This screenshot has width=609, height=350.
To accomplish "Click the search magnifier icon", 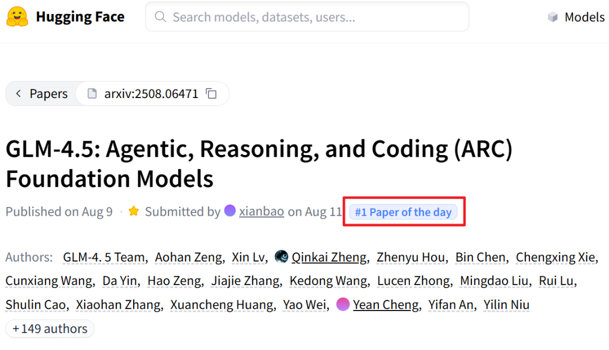I will tap(161, 17).
